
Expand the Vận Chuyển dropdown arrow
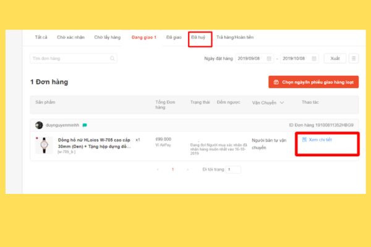point(282,103)
